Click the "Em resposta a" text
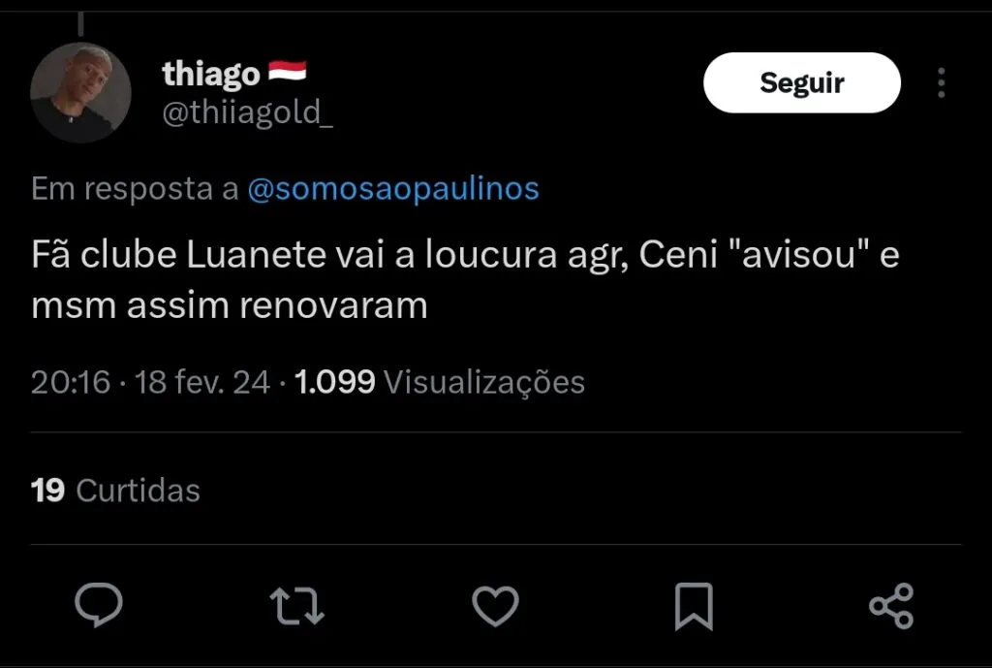The width and height of the screenshot is (992, 668). pos(135,188)
